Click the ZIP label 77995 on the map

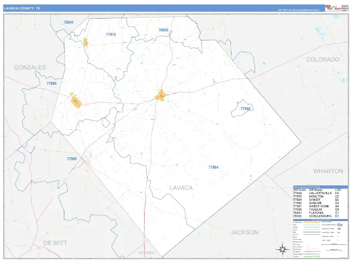coord(71,159)
